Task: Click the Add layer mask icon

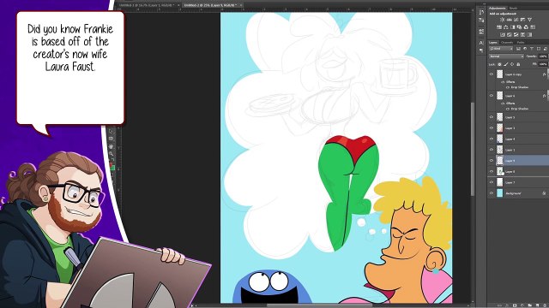Action: (x=515, y=305)
